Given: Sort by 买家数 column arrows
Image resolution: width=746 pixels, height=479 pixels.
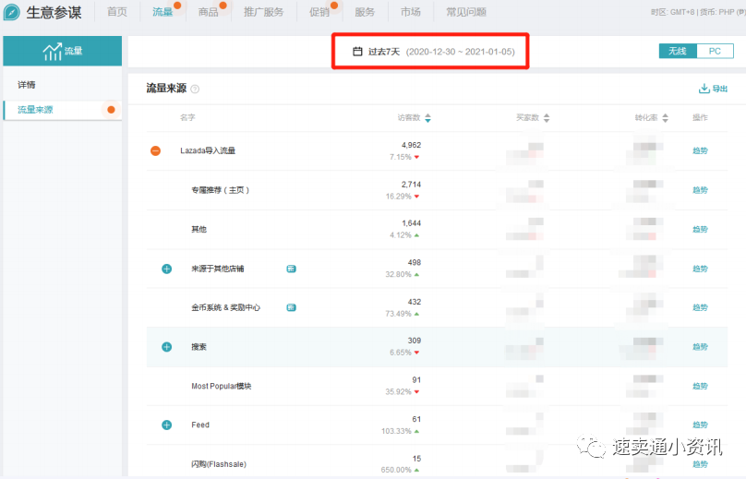Looking at the screenshot, I should tap(547, 117).
